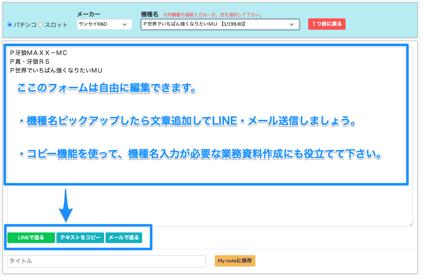Open the メーカー dropdown showing サンセイR&D
This screenshot has height=276, width=421.
tap(104, 24)
